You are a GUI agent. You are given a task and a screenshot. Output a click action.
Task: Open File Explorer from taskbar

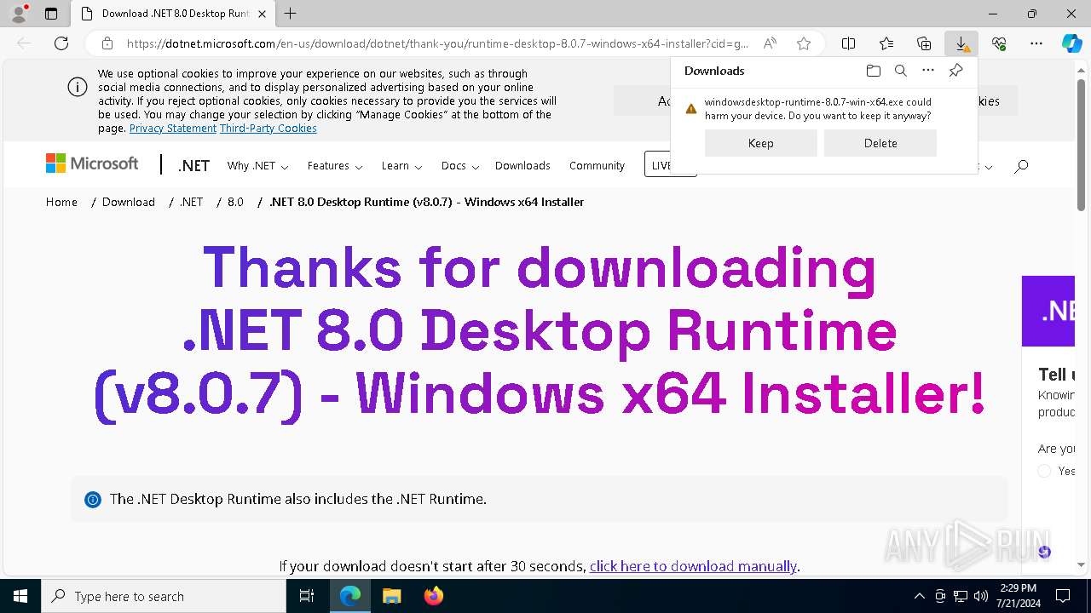coord(391,596)
